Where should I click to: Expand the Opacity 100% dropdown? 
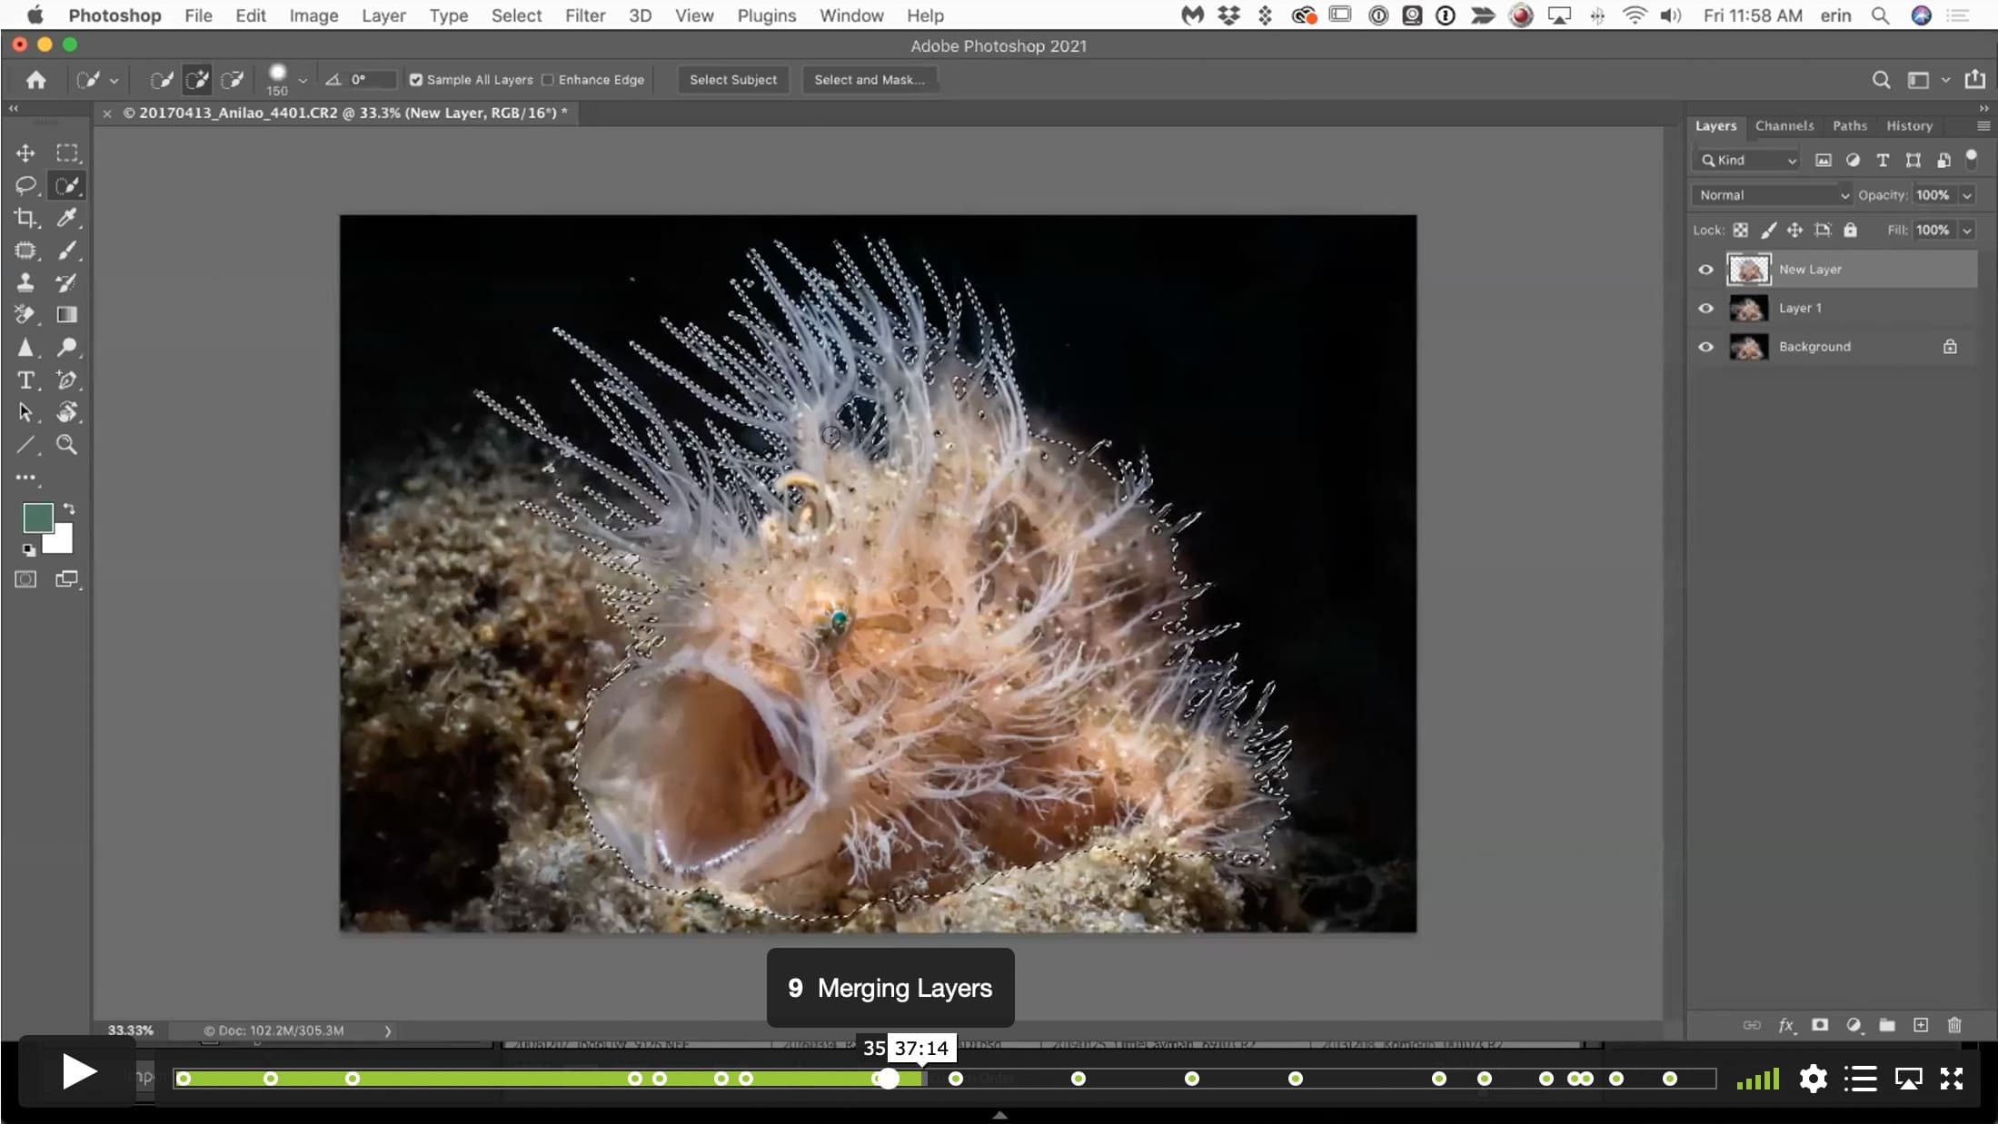1966,195
